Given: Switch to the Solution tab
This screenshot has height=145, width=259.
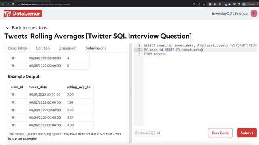Looking at the screenshot, I should tap(43, 48).
